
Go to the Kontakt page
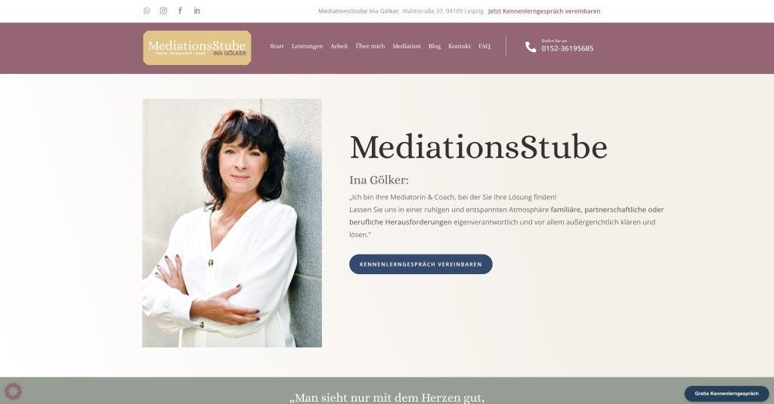(x=460, y=46)
